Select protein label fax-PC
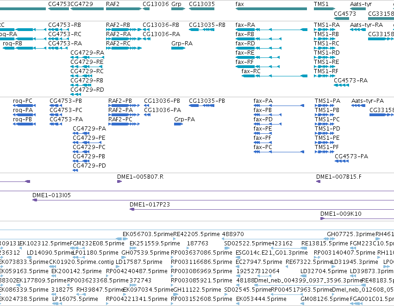 pyautogui.click(x=263, y=147)
